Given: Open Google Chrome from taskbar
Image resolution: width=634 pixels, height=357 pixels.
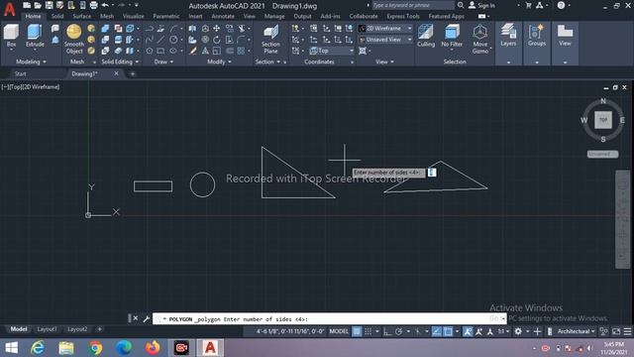Looking at the screenshot, I should pos(96,348).
